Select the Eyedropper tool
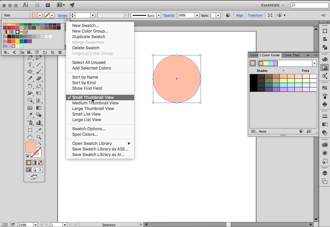 click(x=30, y=115)
